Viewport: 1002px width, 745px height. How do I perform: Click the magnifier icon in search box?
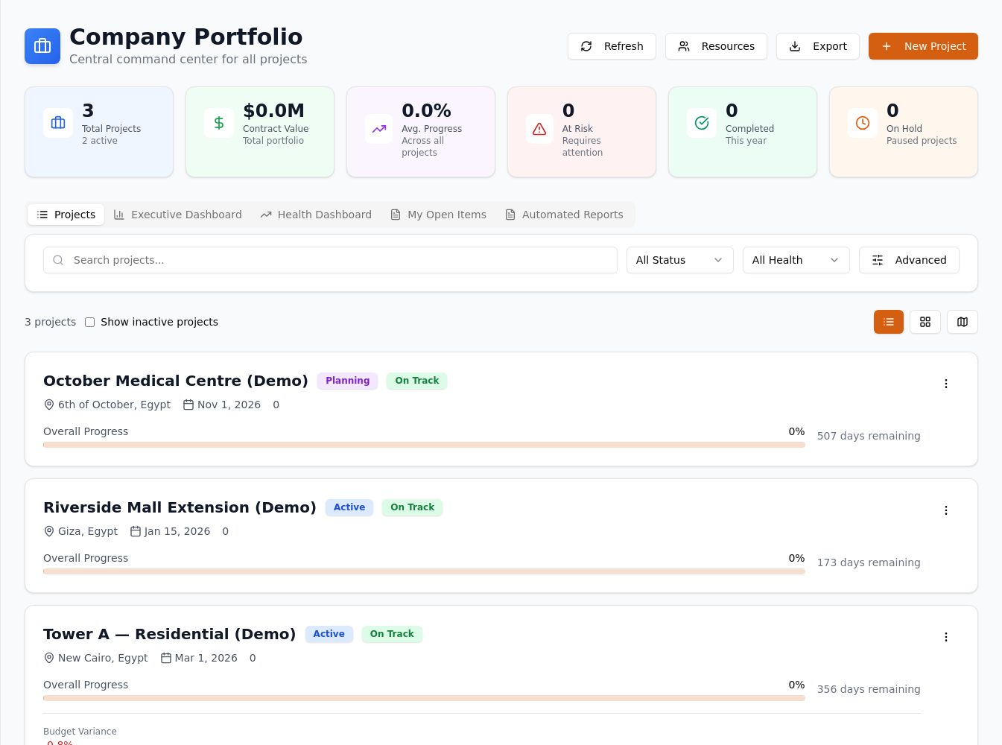click(x=58, y=260)
